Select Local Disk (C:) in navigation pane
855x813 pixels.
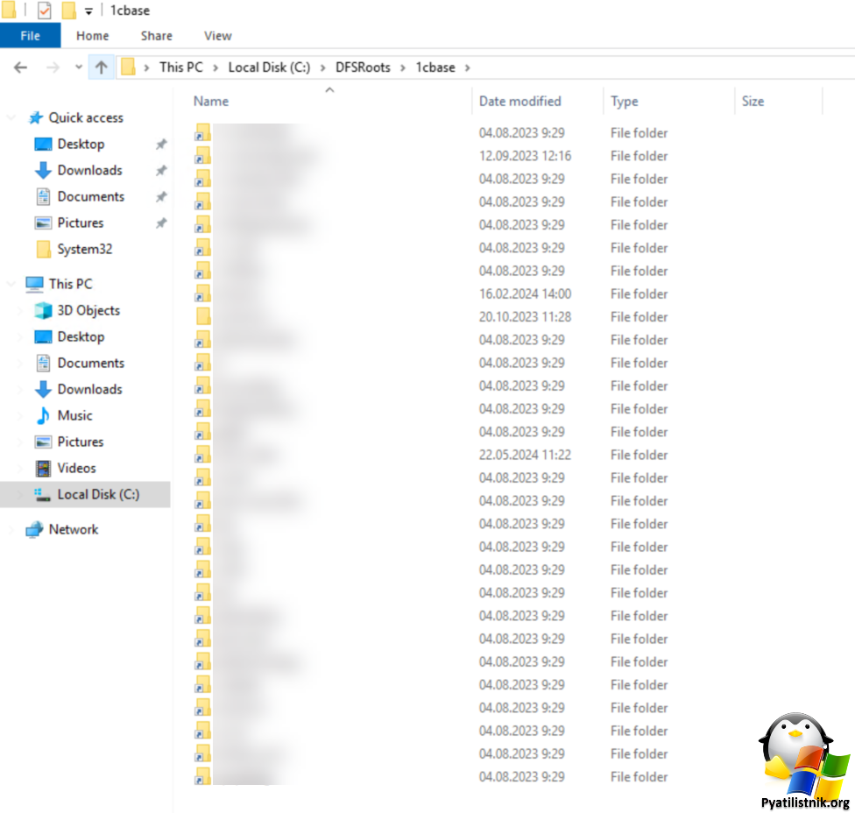coord(85,495)
